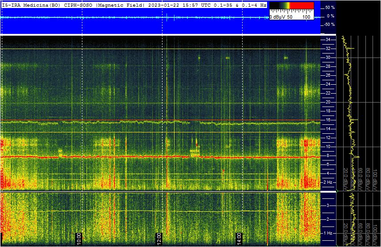Click the 50 % amplitude axis label
This screenshot has height=247, width=381.
[x=329, y=8]
